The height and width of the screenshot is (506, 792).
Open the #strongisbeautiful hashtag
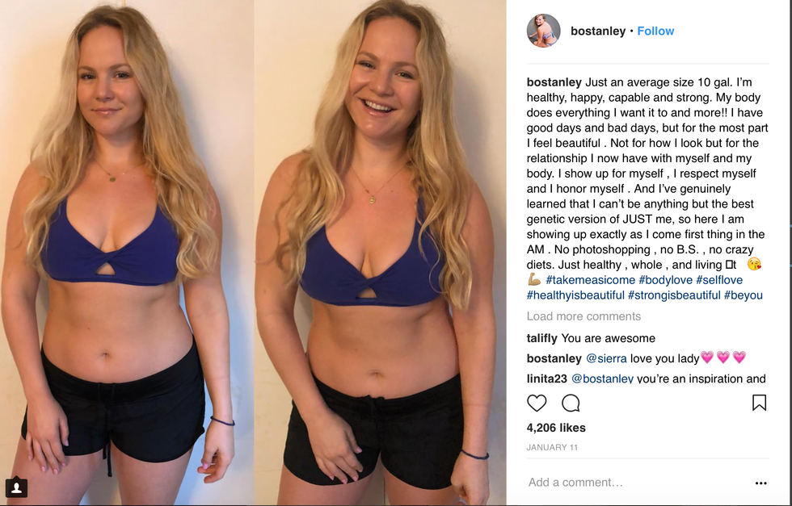tap(674, 295)
